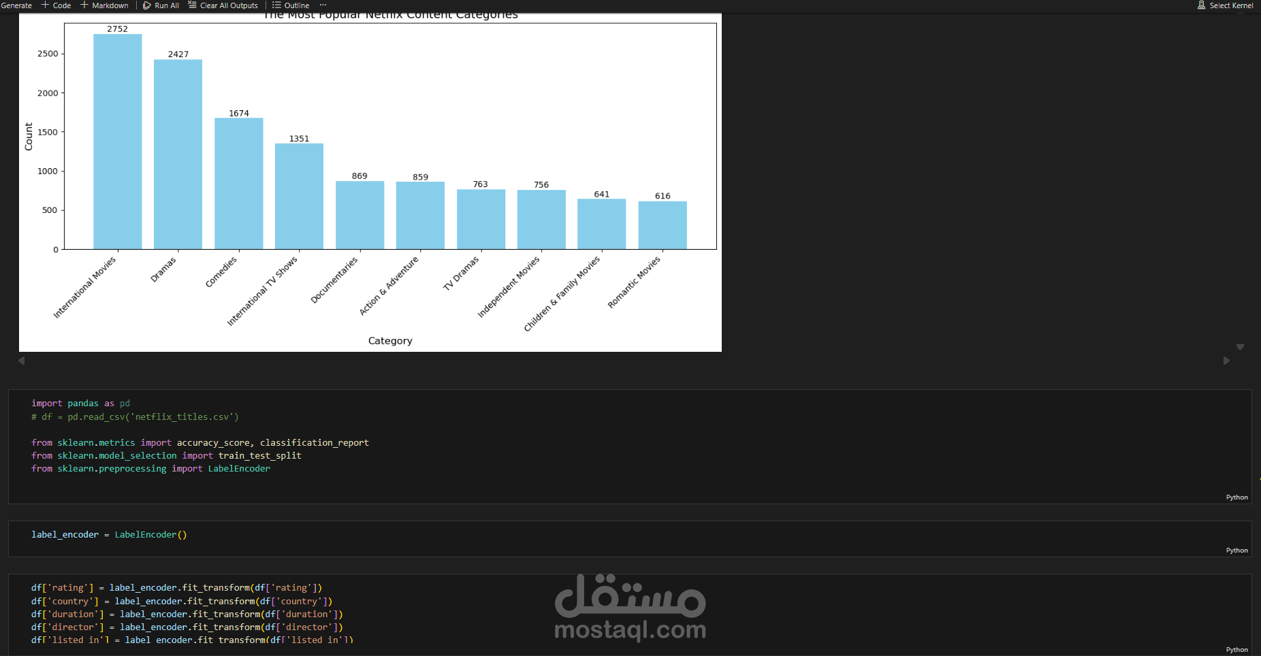
Task: Click the Action & Adventure bar (859)
Action: (x=420, y=216)
